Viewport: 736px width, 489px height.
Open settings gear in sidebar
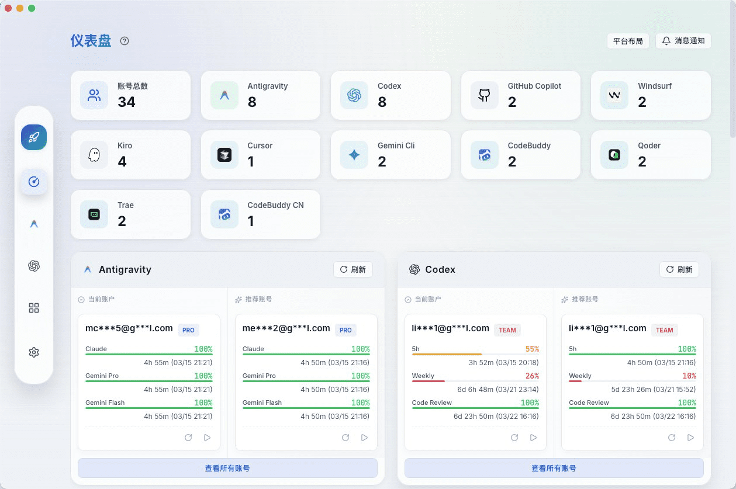click(x=34, y=352)
